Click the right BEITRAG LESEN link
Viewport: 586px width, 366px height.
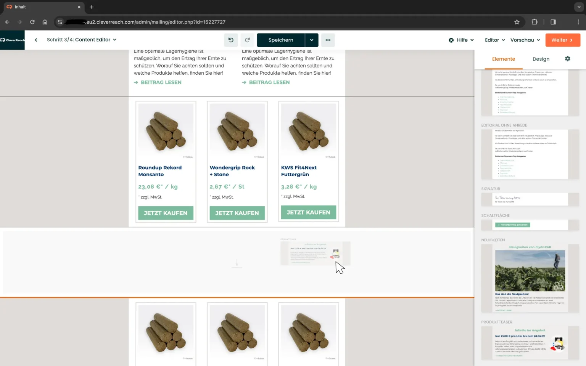[266, 82]
